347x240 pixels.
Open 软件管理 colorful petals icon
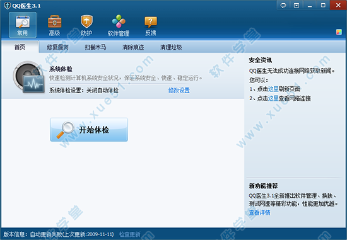[x=119, y=25]
